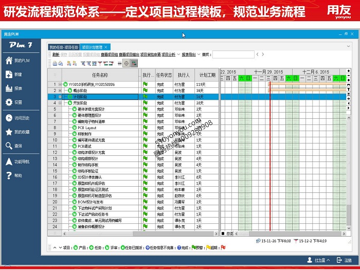The width and height of the screenshot is (360, 270).
Task: Expand the 概念阶段 tree node
Action: click(x=60, y=91)
